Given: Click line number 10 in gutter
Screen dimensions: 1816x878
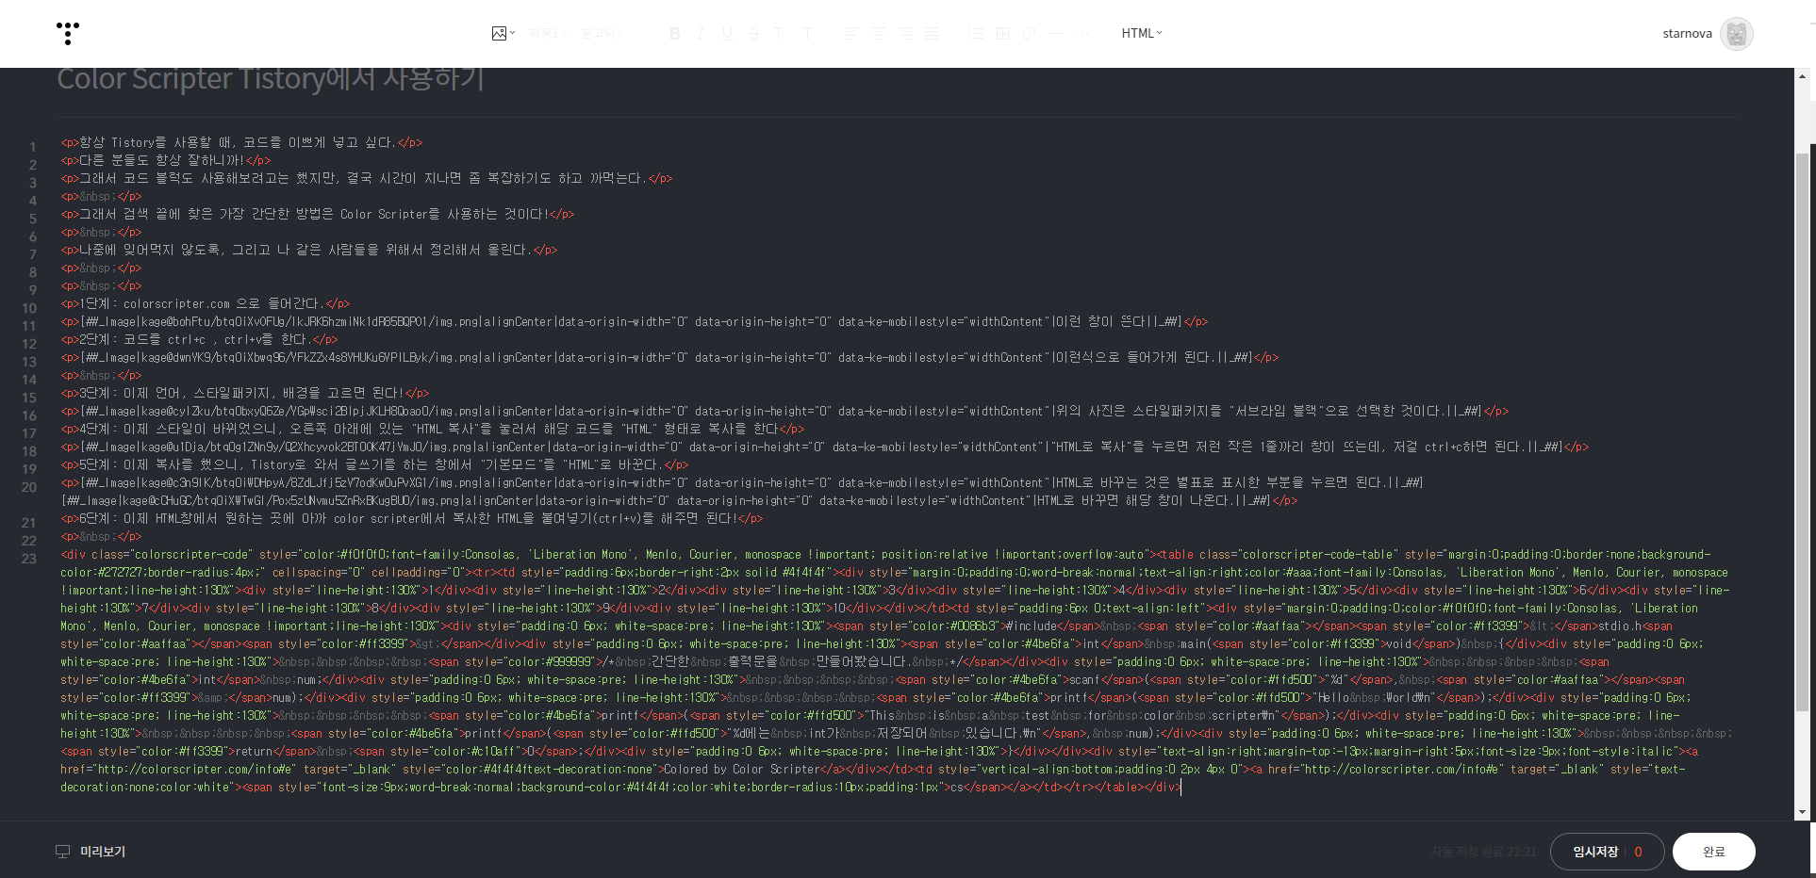Looking at the screenshot, I should tap(29, 308).
